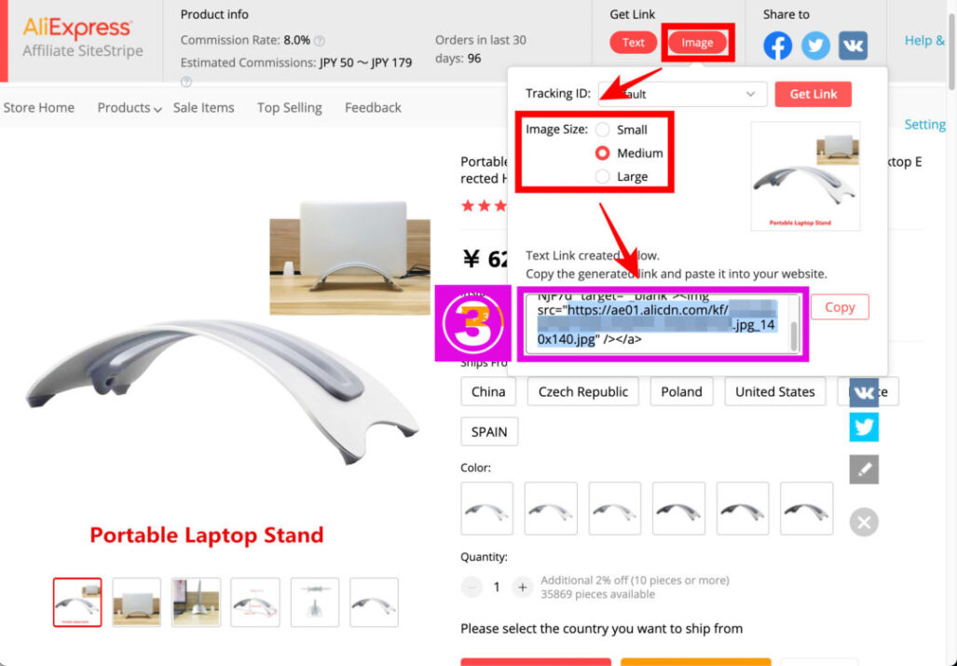
Task: Share product on Facebook from SiteStripe
Action: pos(777,46)
